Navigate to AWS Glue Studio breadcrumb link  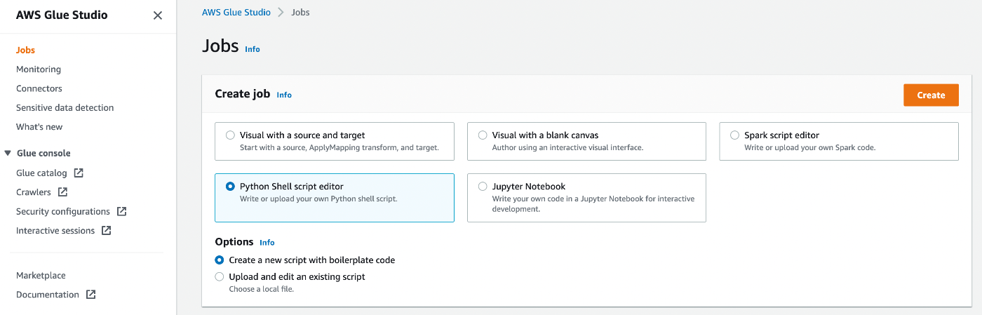coord(236,13)
